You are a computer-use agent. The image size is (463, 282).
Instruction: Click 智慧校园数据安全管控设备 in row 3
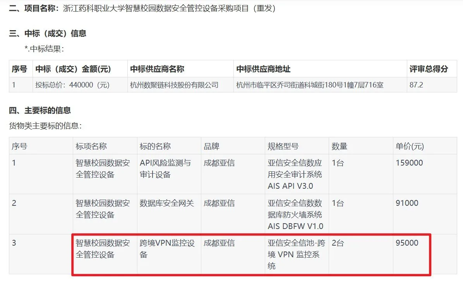tap(103, 249)
